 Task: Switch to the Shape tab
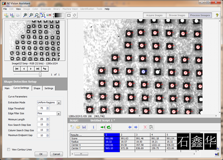click(37, 88)
